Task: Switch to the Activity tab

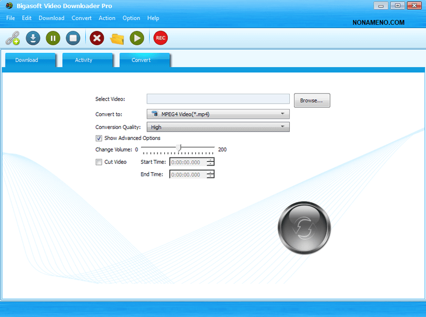Action: [84, 60]
